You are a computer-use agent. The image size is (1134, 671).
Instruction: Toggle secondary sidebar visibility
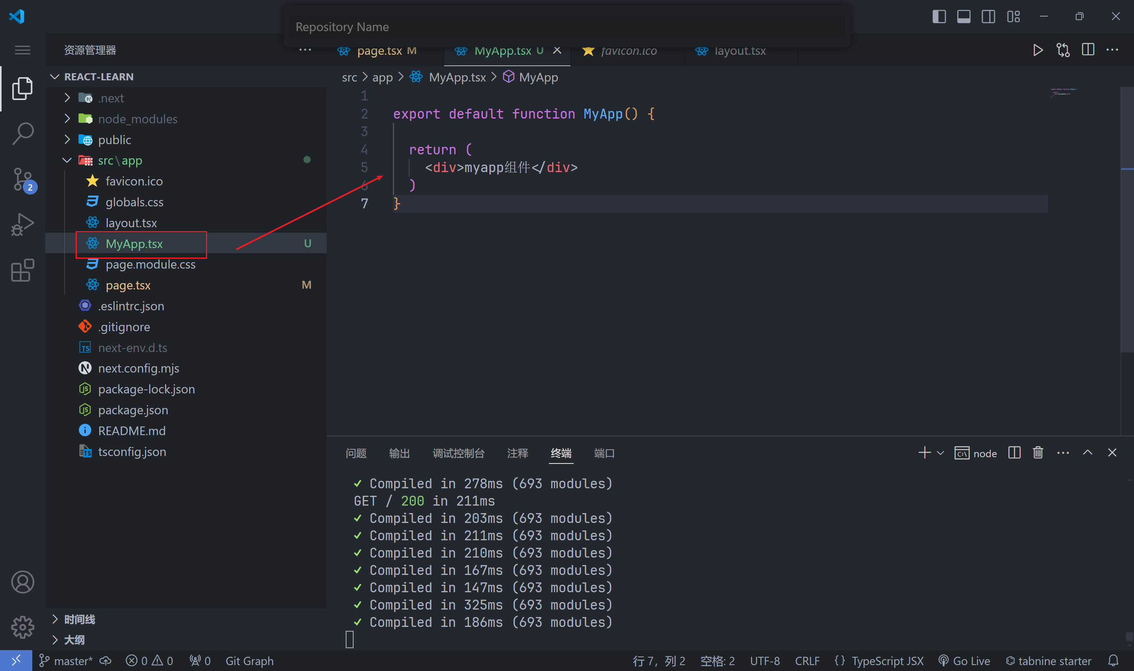tap(988, 17)
